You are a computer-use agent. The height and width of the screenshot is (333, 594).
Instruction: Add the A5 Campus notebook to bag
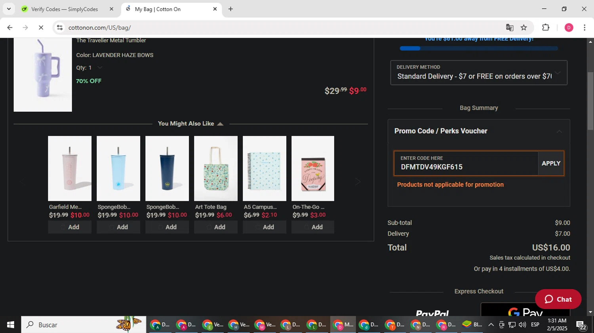pos(265,227)
